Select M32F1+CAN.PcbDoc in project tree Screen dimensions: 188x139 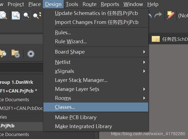click(21, 108)
